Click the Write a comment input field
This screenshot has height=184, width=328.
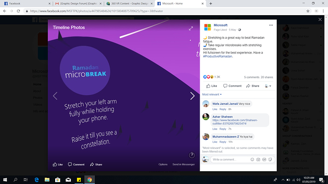coord(230,160)
